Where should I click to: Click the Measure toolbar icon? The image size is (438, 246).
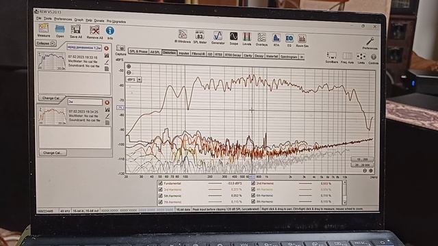(44, 29)
